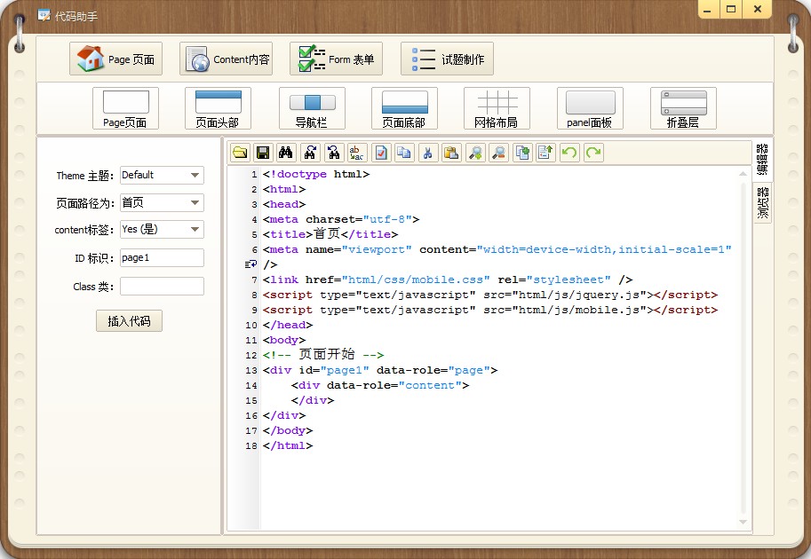This screenshot has width=811, height=559.
Task: Undo the last edit
Action: click(569, 153)
